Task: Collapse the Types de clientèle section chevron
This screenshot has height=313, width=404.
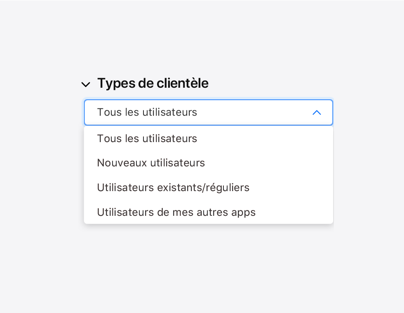Action: click(86, 84)
